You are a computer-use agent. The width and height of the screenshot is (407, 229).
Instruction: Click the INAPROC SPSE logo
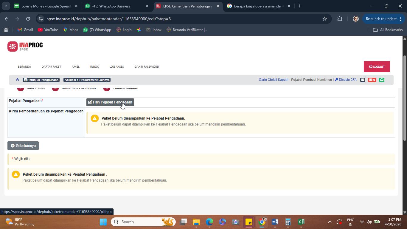point(25,46)
